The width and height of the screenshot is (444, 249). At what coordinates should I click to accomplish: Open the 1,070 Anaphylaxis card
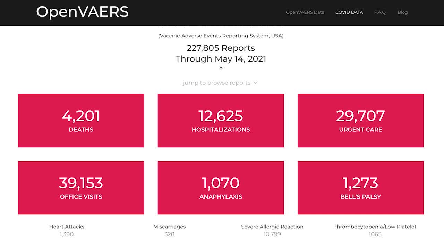tap(221, 188)
